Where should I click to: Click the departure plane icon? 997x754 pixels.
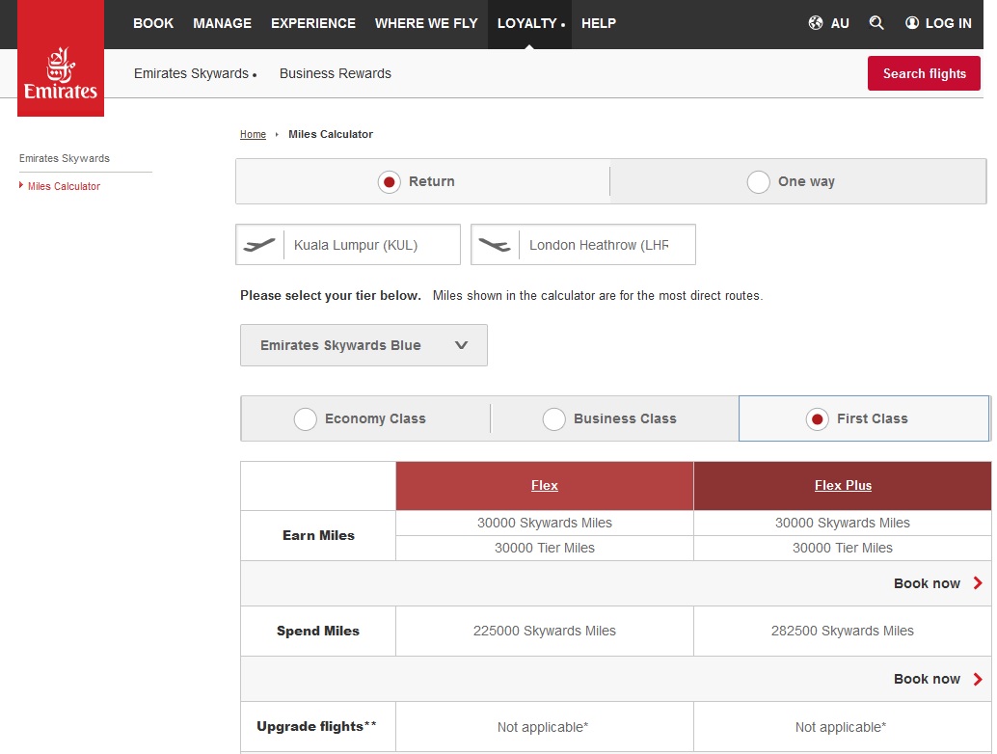pyautogui.click(x=259, y=245)
